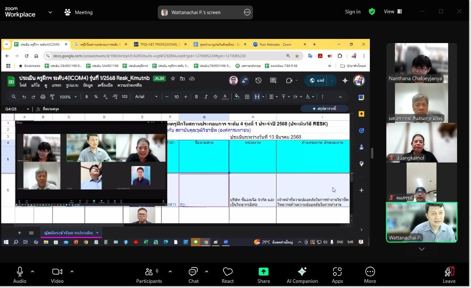Click the print icon in Sheets toolbar
471x288 pixels.
pyautogui.click(x=43, y=97)
